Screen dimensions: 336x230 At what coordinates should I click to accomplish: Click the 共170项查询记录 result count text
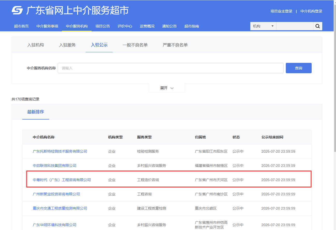[x=26, y=99]
